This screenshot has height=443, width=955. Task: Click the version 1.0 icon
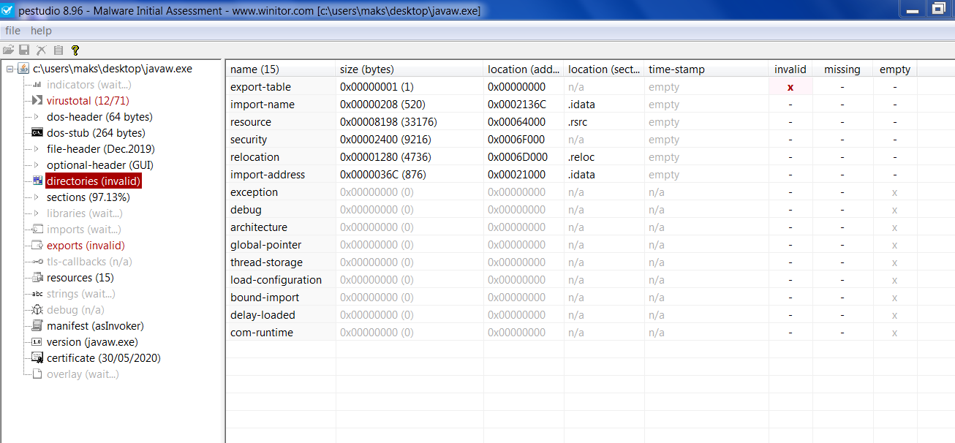click(x=37, y=342)
